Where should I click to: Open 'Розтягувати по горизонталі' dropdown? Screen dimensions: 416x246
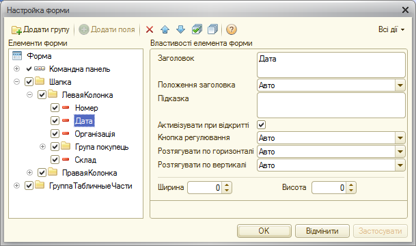point(400,152)
